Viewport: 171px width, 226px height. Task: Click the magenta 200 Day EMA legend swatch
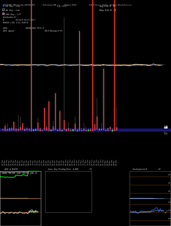tap(3, 14)
